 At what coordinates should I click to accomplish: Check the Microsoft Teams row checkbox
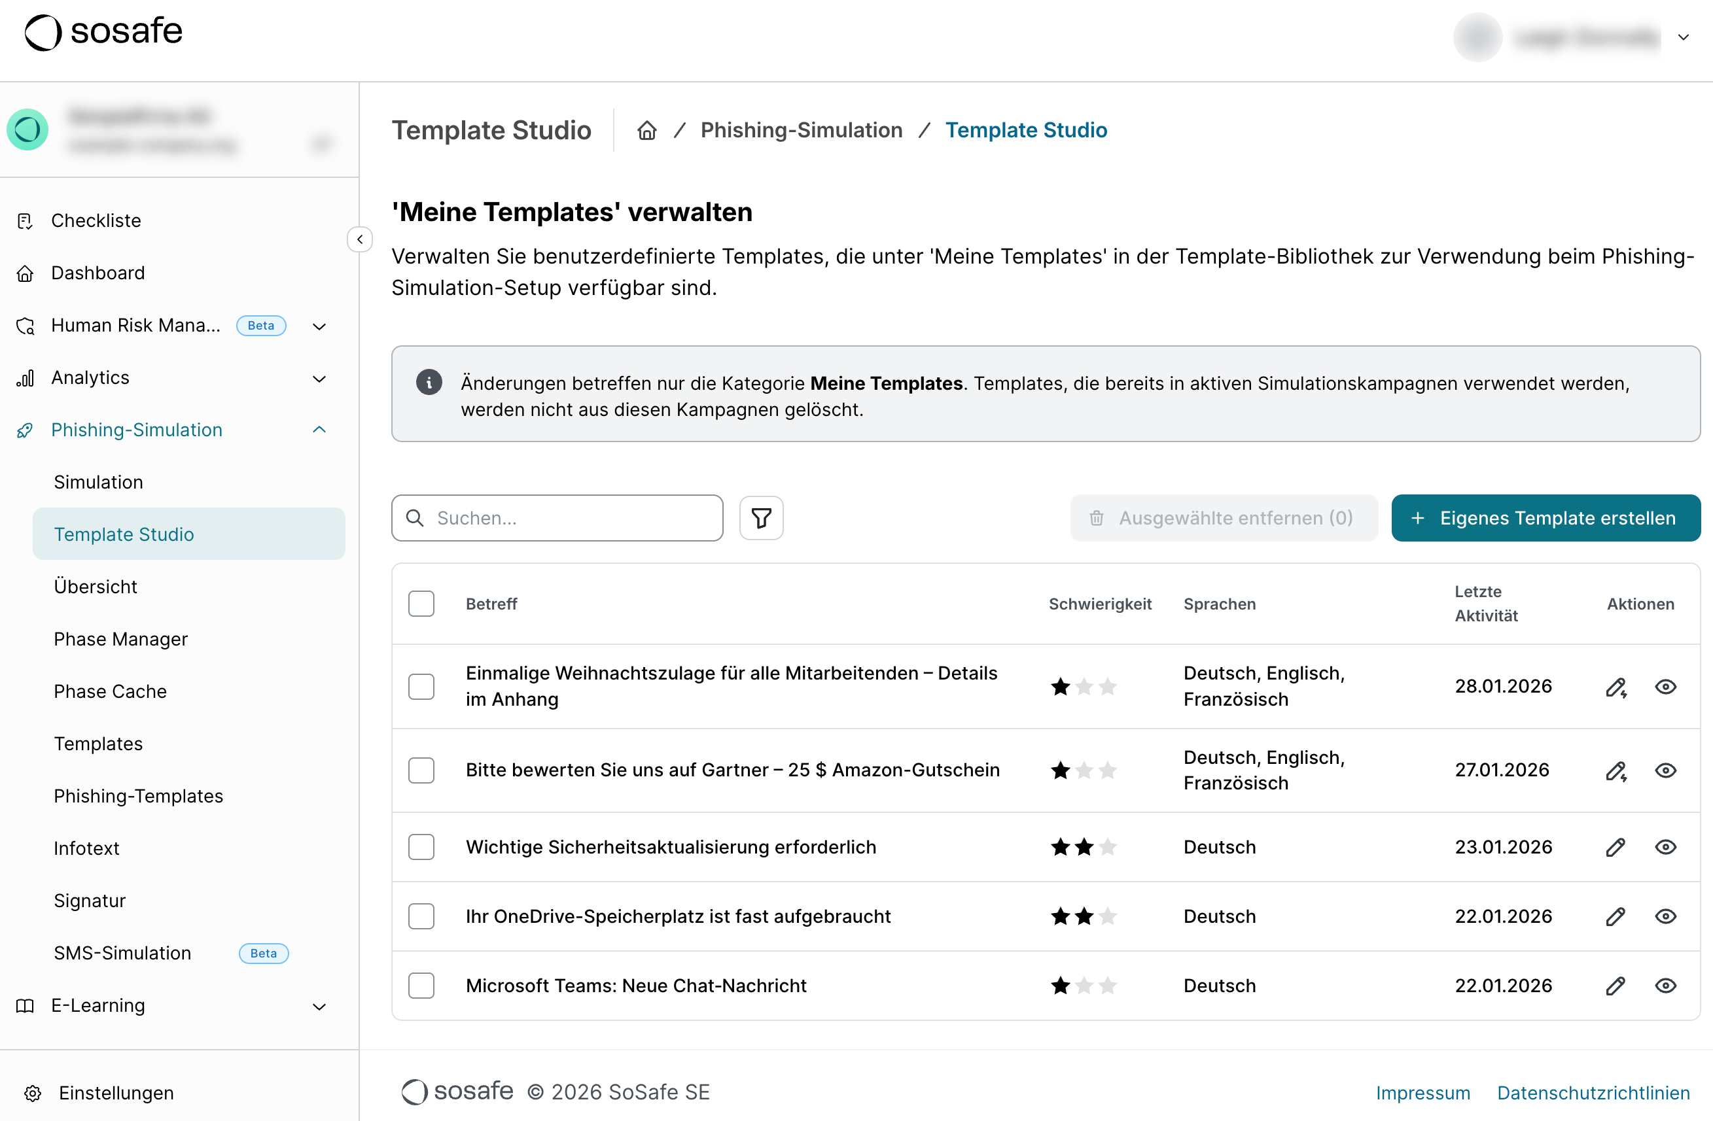point(421,986)
